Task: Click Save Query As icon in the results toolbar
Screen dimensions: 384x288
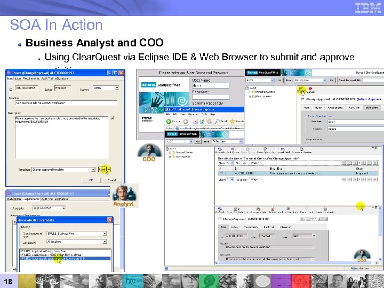Action: tap(266, 150)
